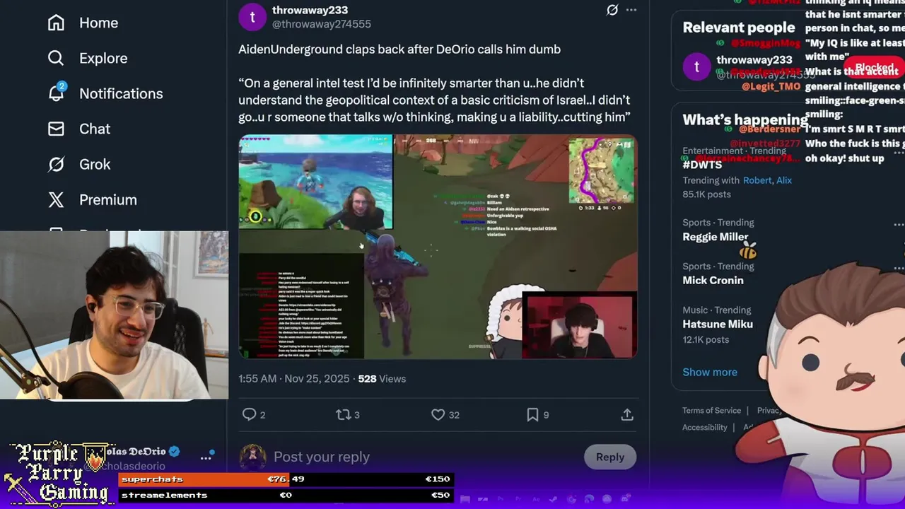Open Notifications in the sidebar
Screen dimensions: 905x509
(105, 93)
